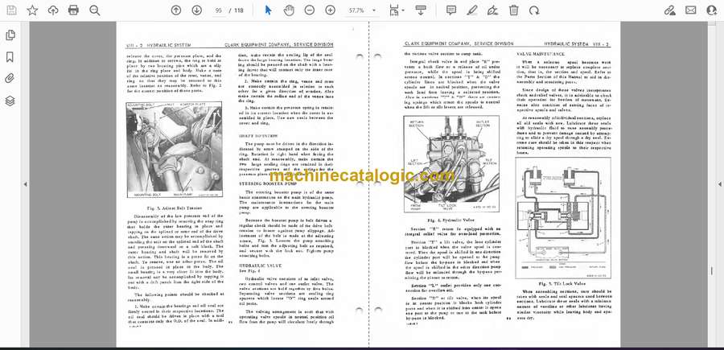Expand the left navigation pane arrow
The width and height of the screenshot is (724, 350).
(25, 184)
